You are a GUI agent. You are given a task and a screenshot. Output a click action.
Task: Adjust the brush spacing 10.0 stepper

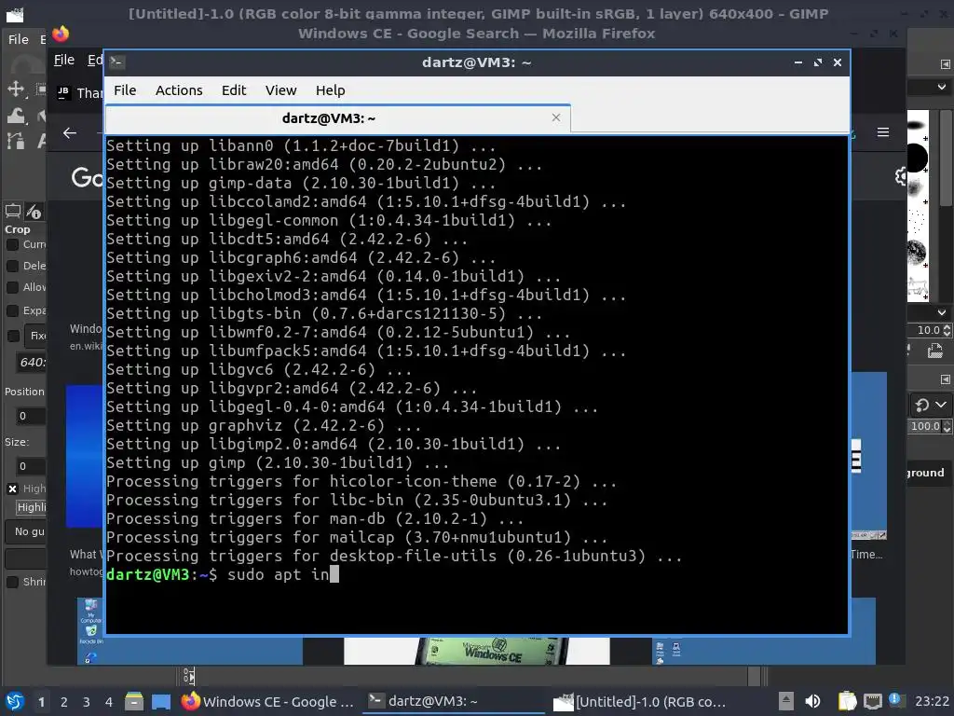(x=947, y=330)
